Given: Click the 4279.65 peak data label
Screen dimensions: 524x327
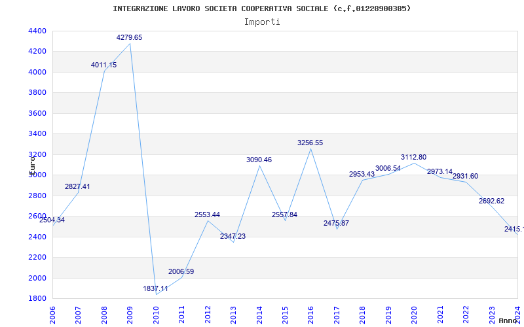Looking at the screenshot, I should (129, 38).
